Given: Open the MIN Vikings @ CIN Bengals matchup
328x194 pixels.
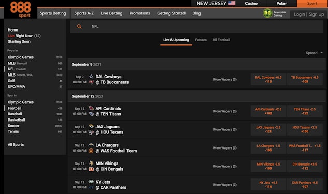Looking at the screenshot, I should 109,166.
